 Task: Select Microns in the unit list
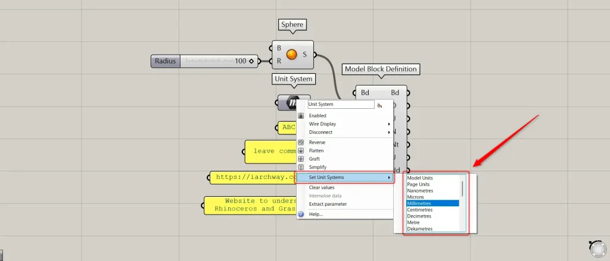(432, 197)
